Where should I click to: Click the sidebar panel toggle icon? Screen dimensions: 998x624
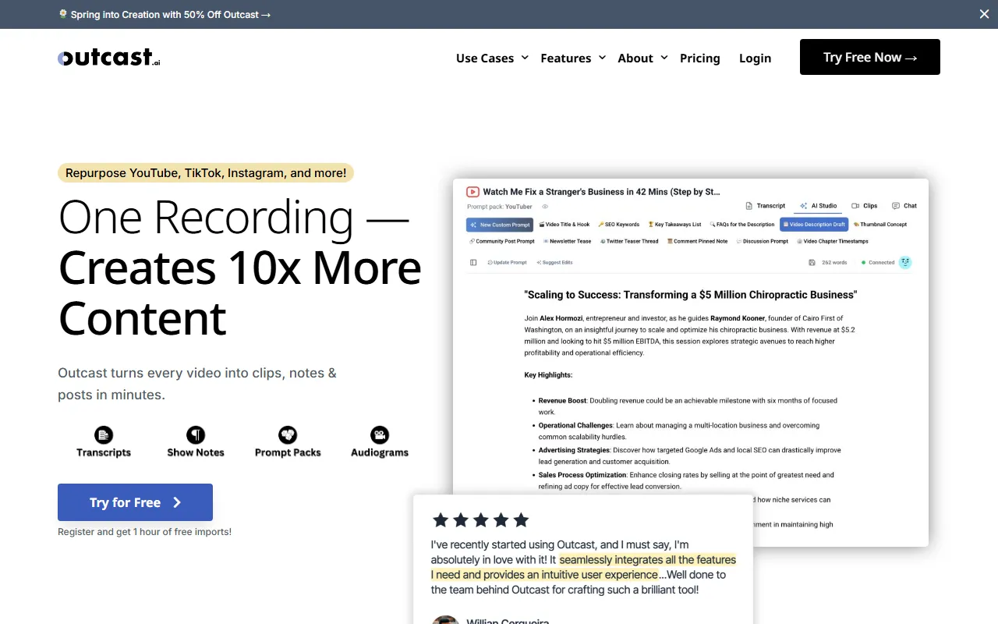coord(473,263)
